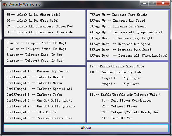Click 'D Arrow -- Teleport South' line
Screen dimensions: 172x136
[x=36, y=49]
